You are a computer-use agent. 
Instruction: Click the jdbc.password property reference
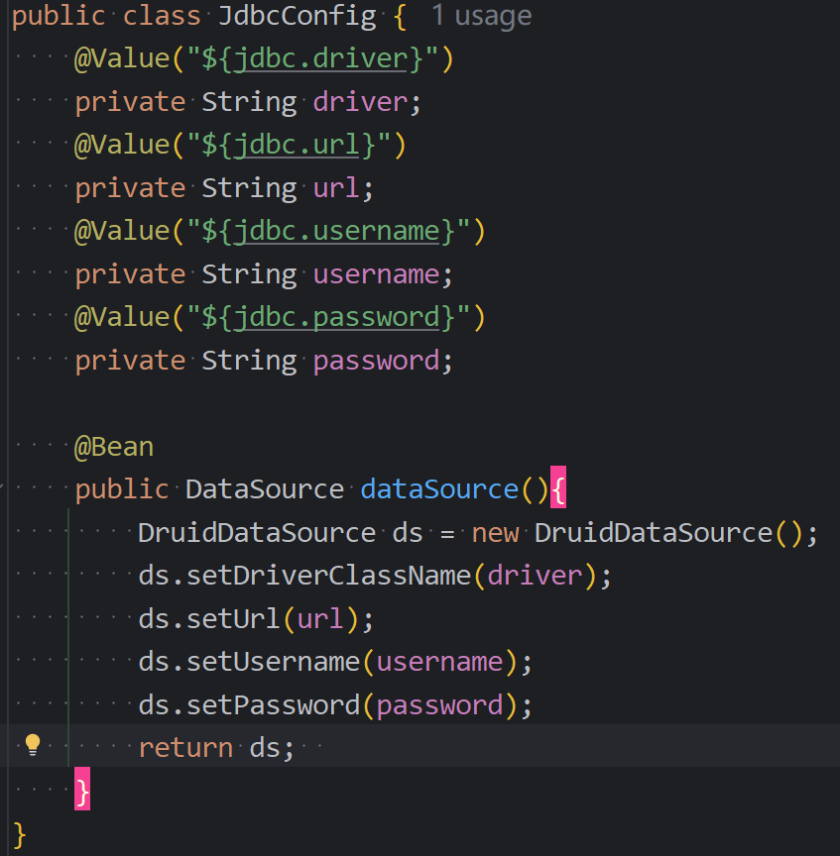[x=336, y=317]
